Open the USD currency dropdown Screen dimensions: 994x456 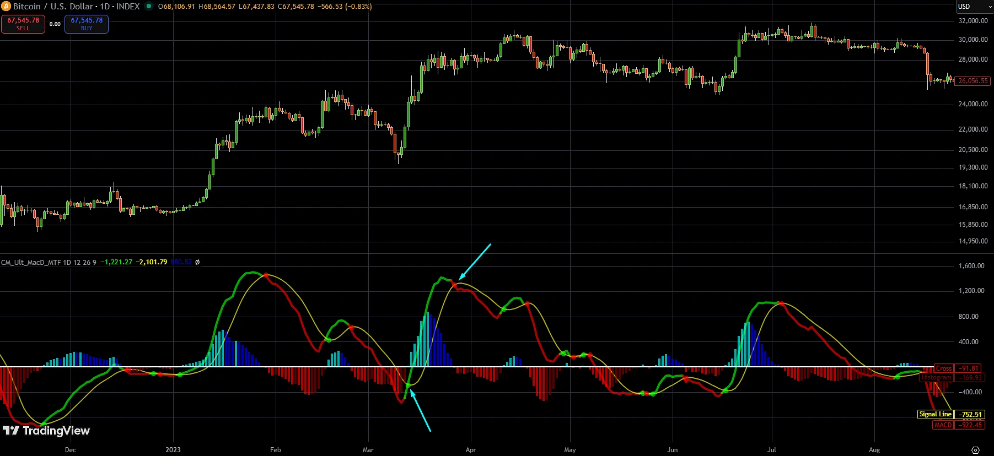coord(973,7)
